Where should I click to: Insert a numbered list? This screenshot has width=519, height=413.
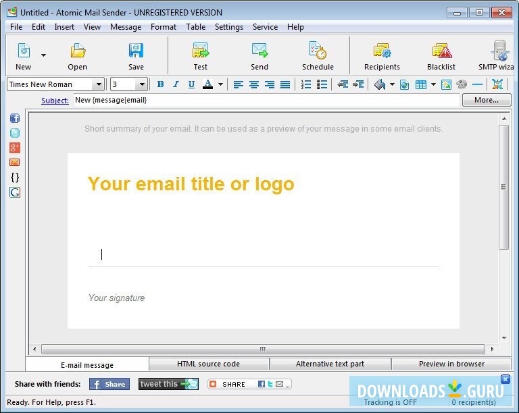point(306,84)
